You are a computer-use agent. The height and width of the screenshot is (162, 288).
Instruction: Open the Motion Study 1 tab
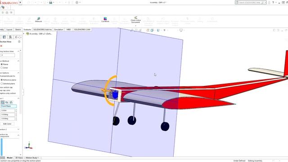(32, 158)
